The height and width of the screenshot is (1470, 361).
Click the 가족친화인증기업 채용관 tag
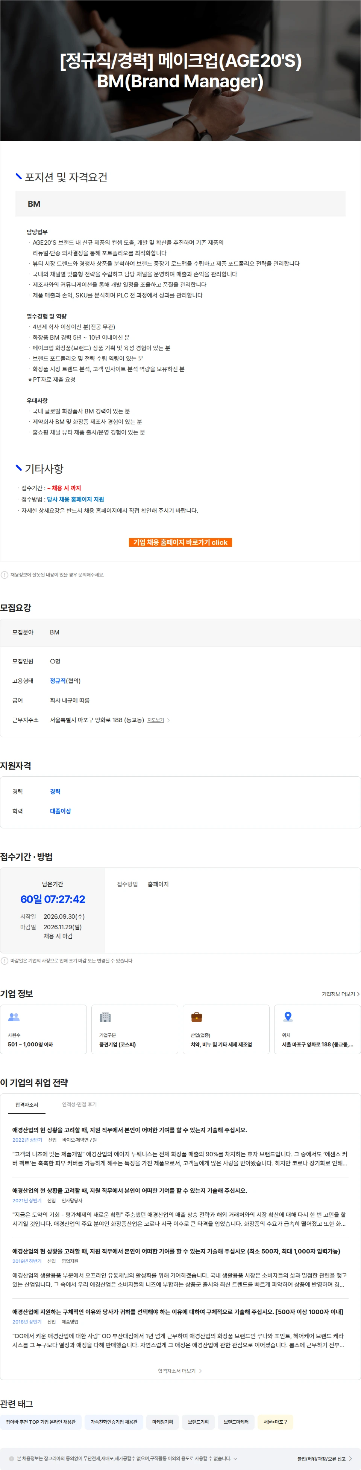tap(114, 1422)
